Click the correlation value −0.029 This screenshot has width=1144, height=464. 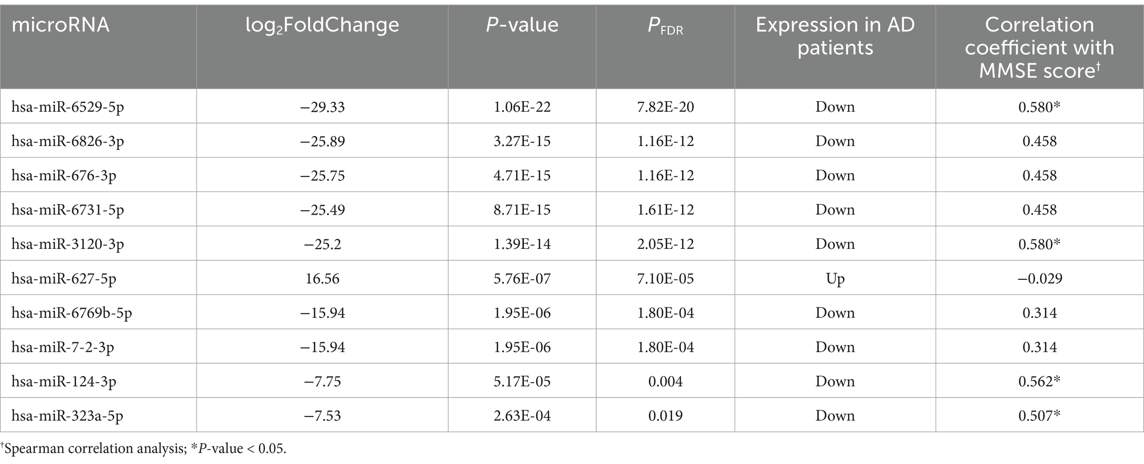[x=1039, y=278]
